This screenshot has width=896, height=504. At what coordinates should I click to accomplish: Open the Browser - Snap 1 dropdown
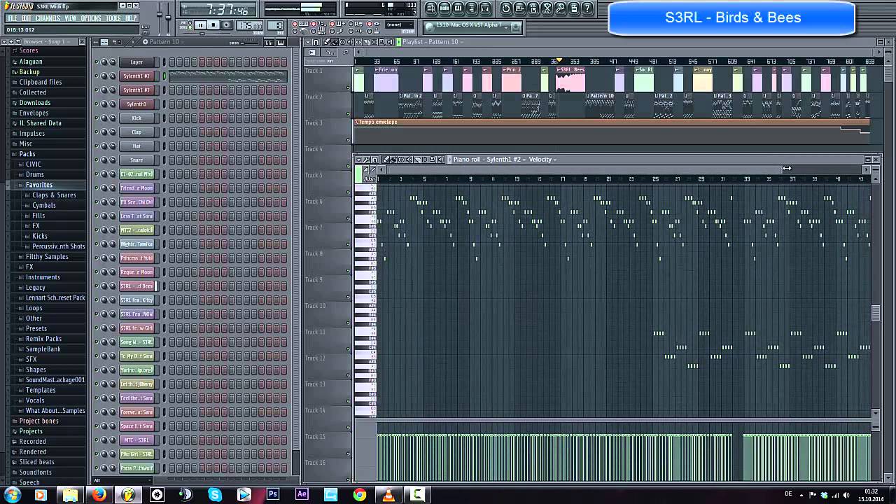46,41
